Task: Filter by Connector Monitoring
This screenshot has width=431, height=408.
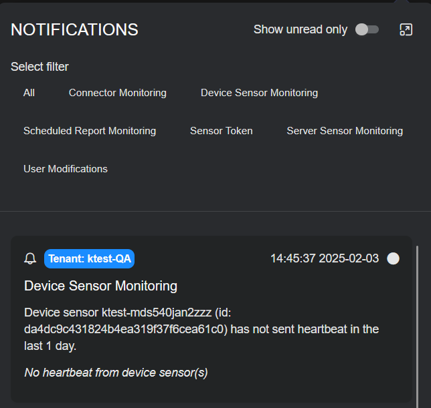Action: (x=118, y=93)
